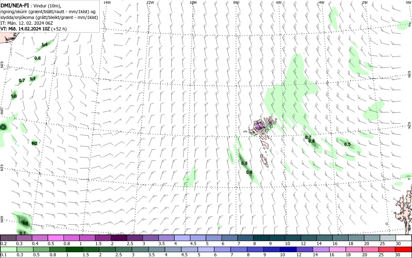Click the 'rigning/skúrir' legend description line
412x258 pixels.
pyautogui.click(x=48, y=12)
